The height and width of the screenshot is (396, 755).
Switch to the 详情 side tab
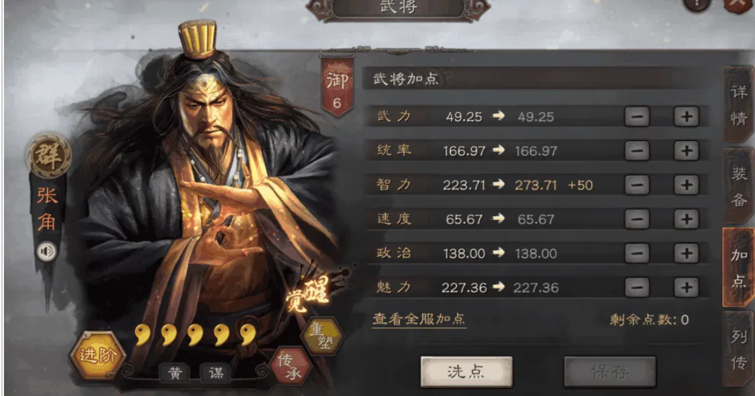[739, 104]
